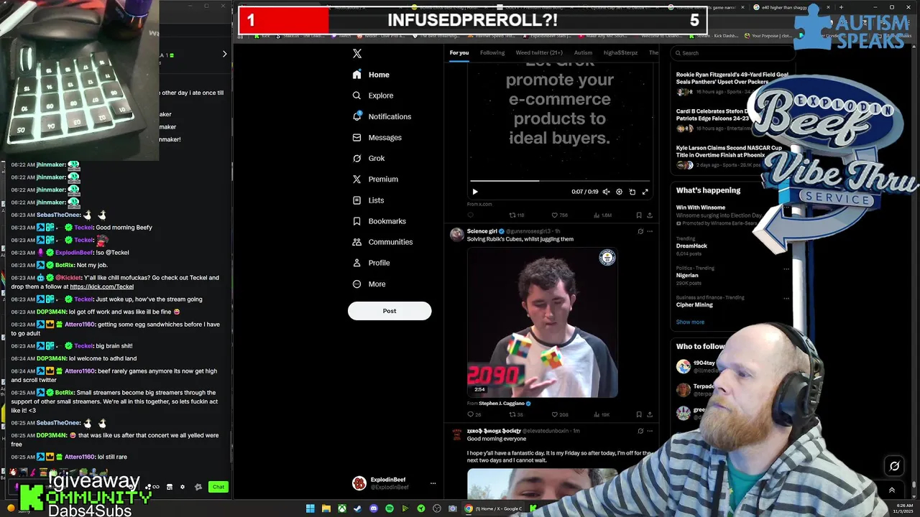Open Notifications in the X sidebar
Image resolution: width=920 pixels, height=517 pixels.
pos(382,116)
